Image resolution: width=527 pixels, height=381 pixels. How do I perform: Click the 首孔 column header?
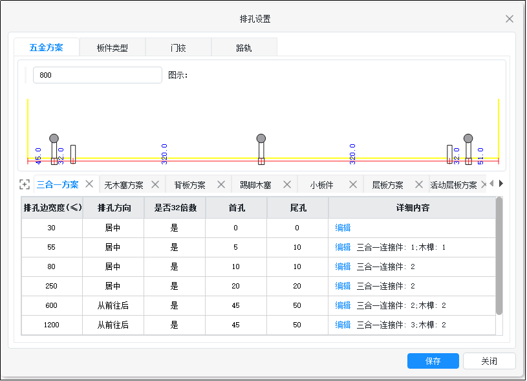tap(236, 208)
